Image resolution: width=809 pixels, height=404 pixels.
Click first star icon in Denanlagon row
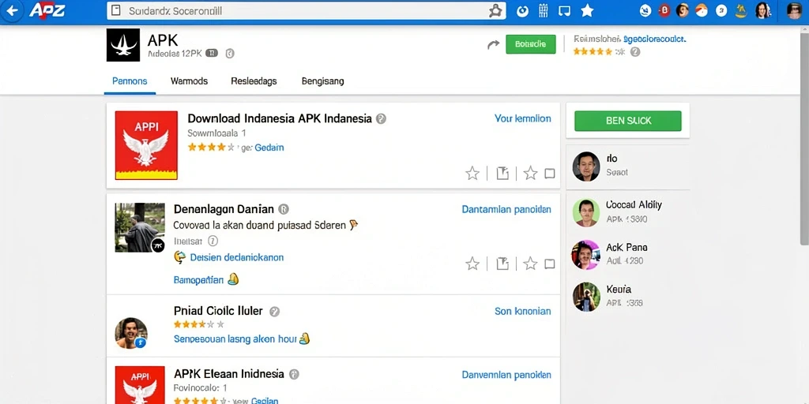472,264
